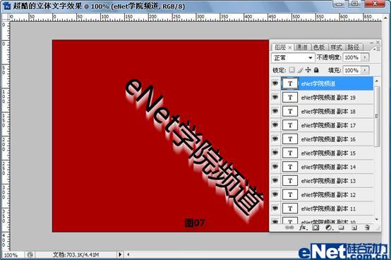Click the T thumbnail of 副本 16 layer
Screen dimensions: 391x260
pyautogui.click(x=290, y=139)
